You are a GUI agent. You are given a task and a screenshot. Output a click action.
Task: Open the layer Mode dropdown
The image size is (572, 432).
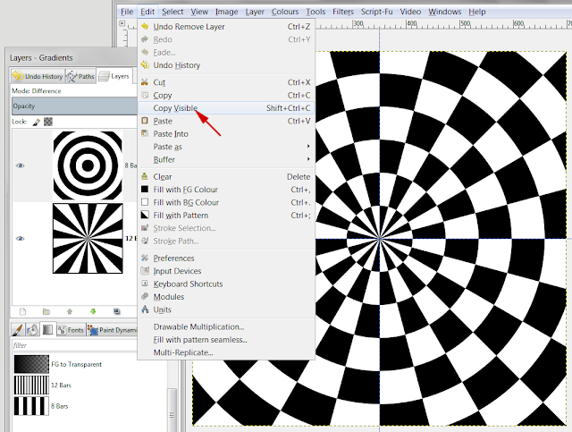pos(75,91)
